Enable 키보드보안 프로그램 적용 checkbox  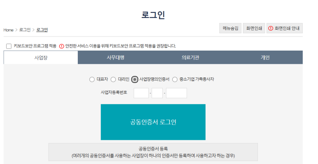(9, 46)
